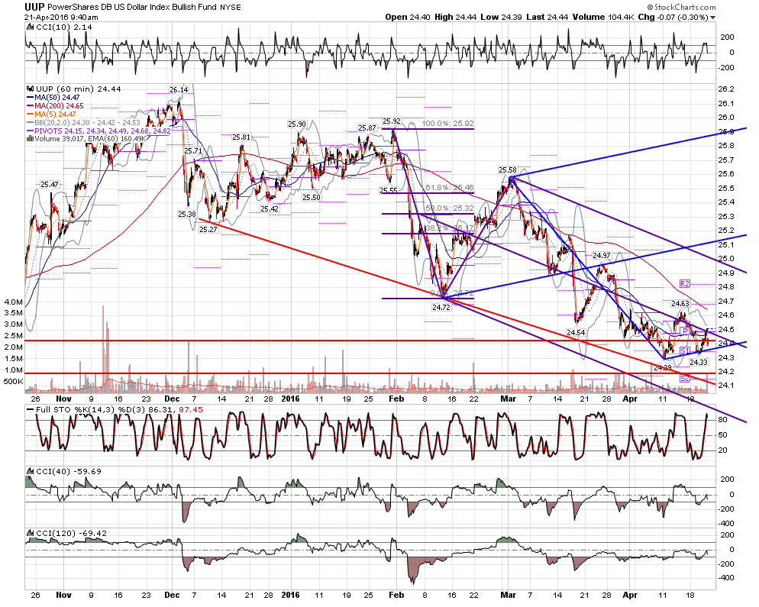Click the 24.97 swing high label
The image size is (759, 607).
click(602, 255)
